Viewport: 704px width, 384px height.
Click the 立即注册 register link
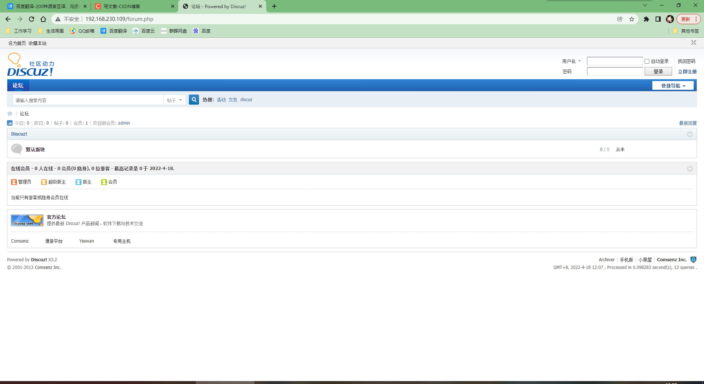pyautogui.click(x=687, y=72)
